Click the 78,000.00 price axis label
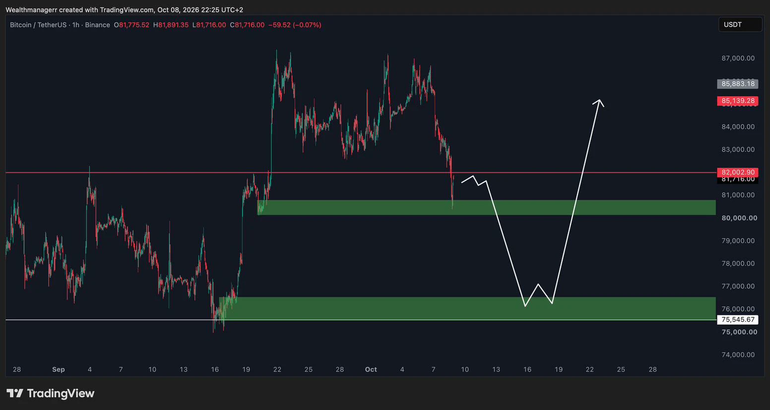The width and height of the screenshot is (770, 410). (738, 263)
